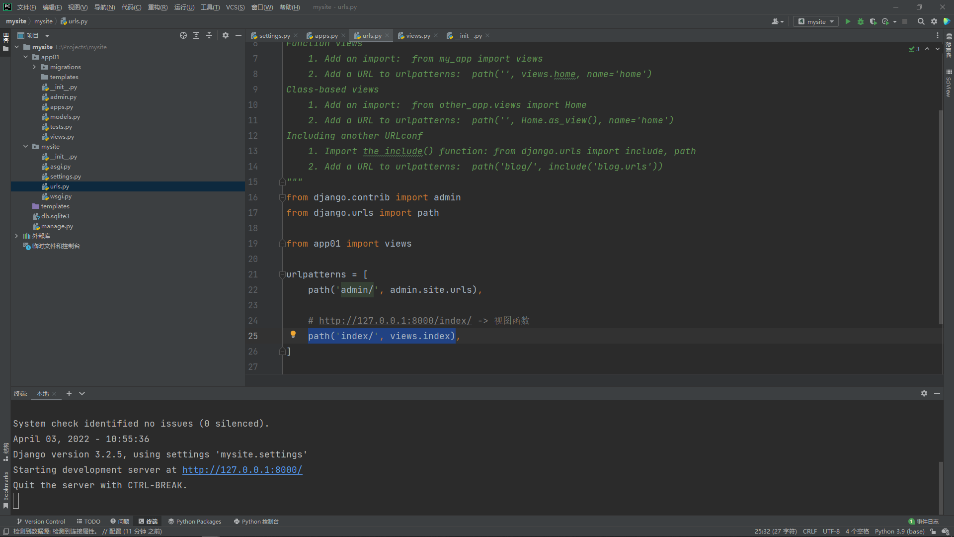Open the JetBrains toolbox icon top right

pos(947,21)
